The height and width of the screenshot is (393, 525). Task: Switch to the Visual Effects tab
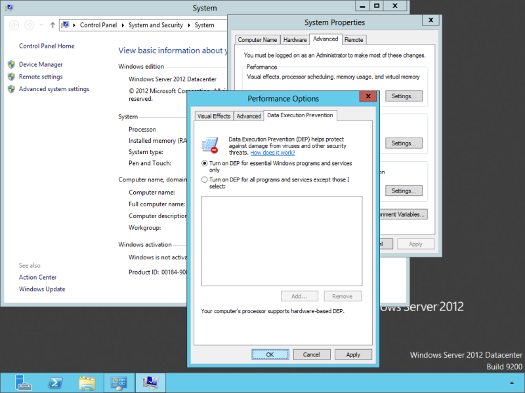pyautogui.click(x=214, y=116)
